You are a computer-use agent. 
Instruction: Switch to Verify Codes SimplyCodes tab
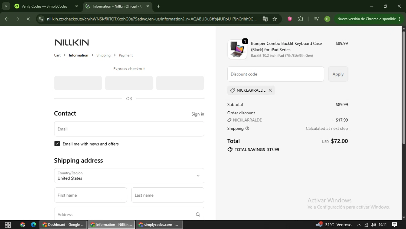44,6
